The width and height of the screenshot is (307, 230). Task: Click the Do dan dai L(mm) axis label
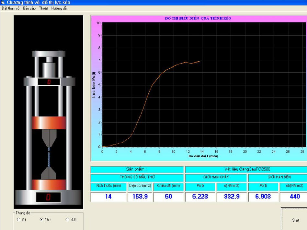[x=203, y=156]
